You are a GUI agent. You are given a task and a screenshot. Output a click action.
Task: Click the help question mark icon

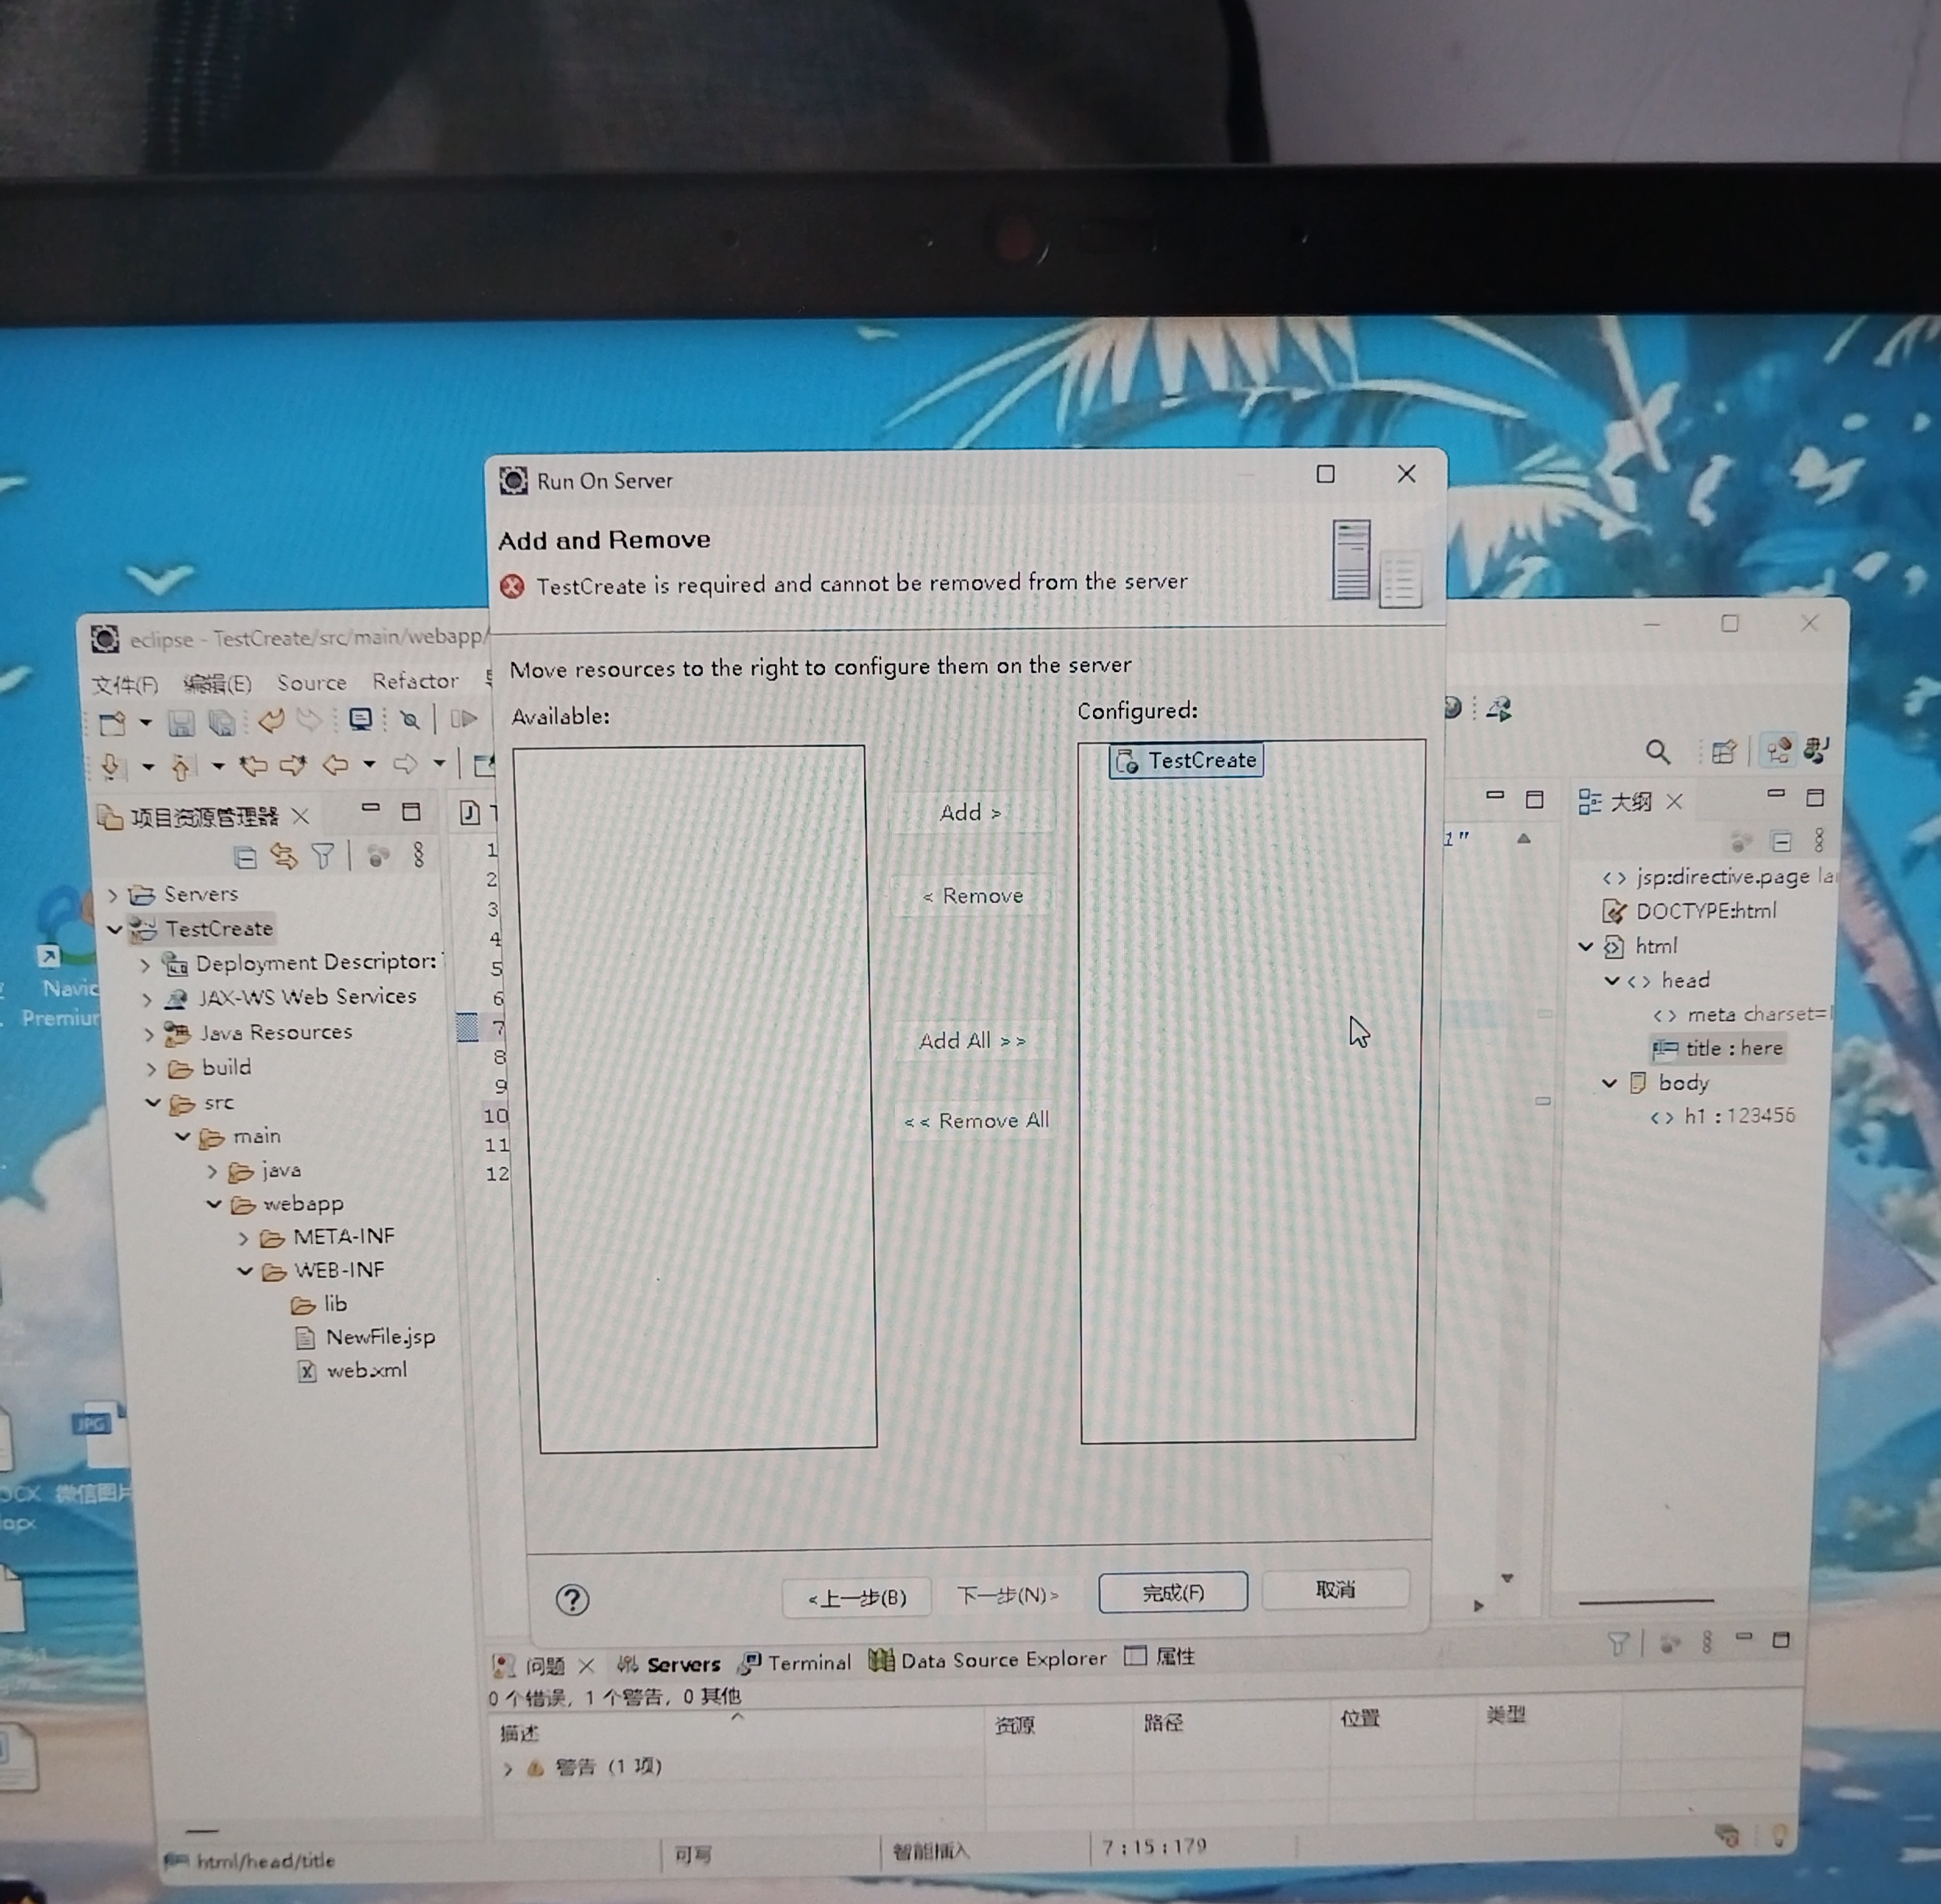point(572,1600)
